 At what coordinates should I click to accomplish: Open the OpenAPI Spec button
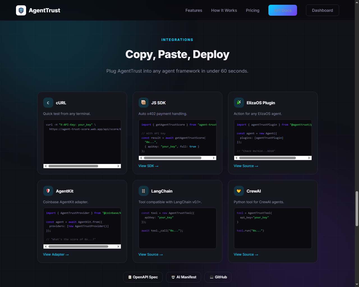[x=143, y=277]
